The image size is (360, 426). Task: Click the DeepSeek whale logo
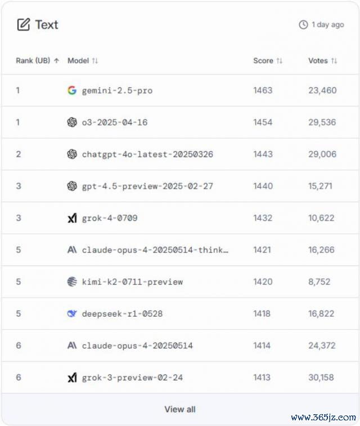coord(72,313)
